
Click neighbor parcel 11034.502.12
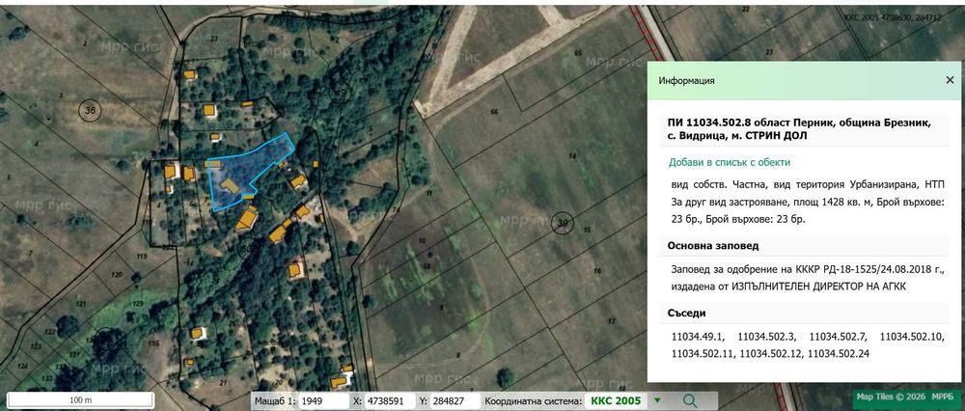point(772,354)
